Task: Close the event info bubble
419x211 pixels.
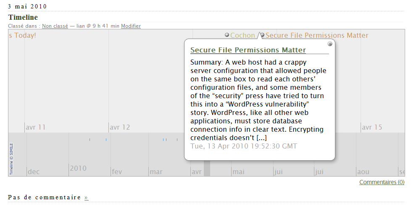Action: 330,44
